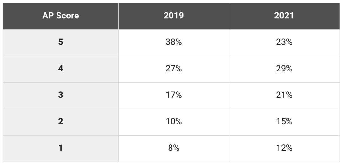The height and width of the screenshot is (166, 343).
Task: Click the 38% cell under 2019
Action: [173, 42]
